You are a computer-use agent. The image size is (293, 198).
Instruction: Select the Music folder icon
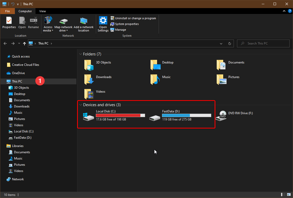click(x=155, y=80)
